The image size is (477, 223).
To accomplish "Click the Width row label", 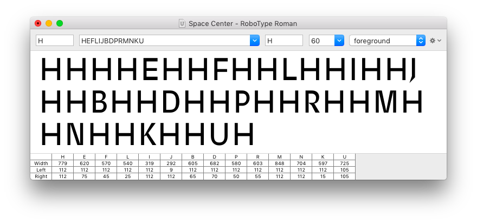I will 41,163.
